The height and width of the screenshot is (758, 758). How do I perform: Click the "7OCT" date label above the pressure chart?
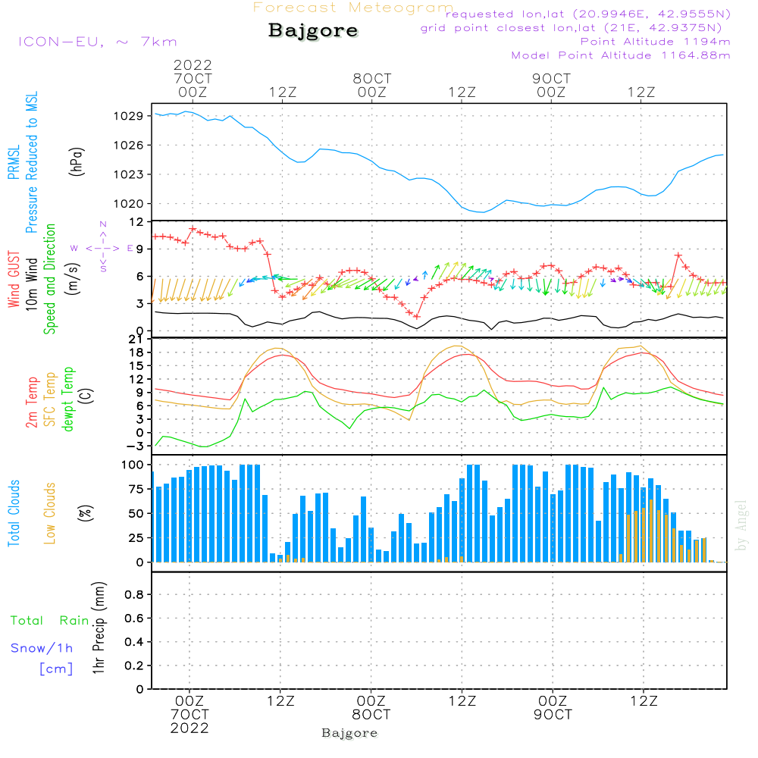[193, 78]
